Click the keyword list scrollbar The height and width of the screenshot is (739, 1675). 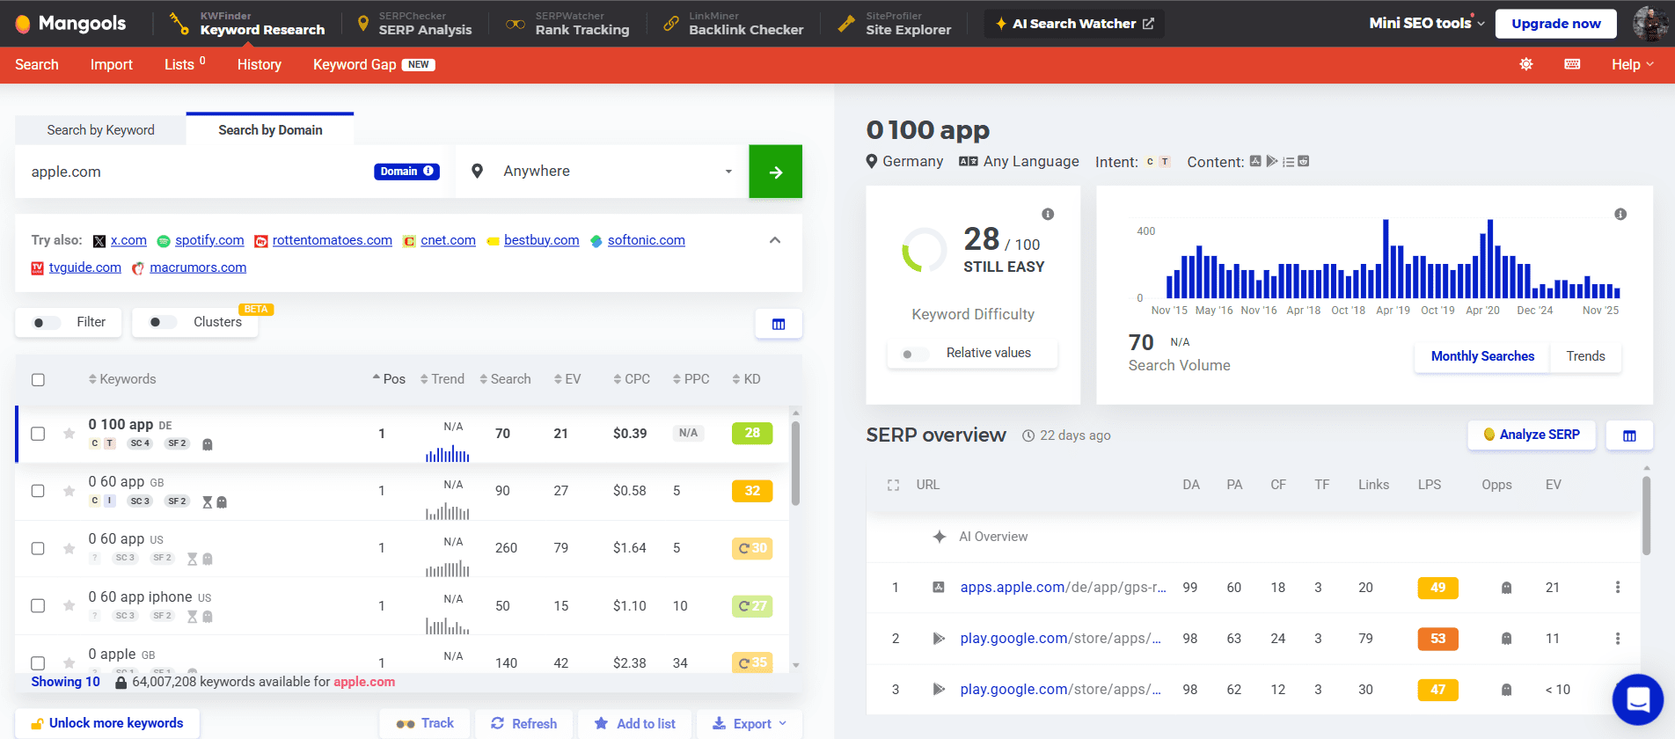(795, 464)
